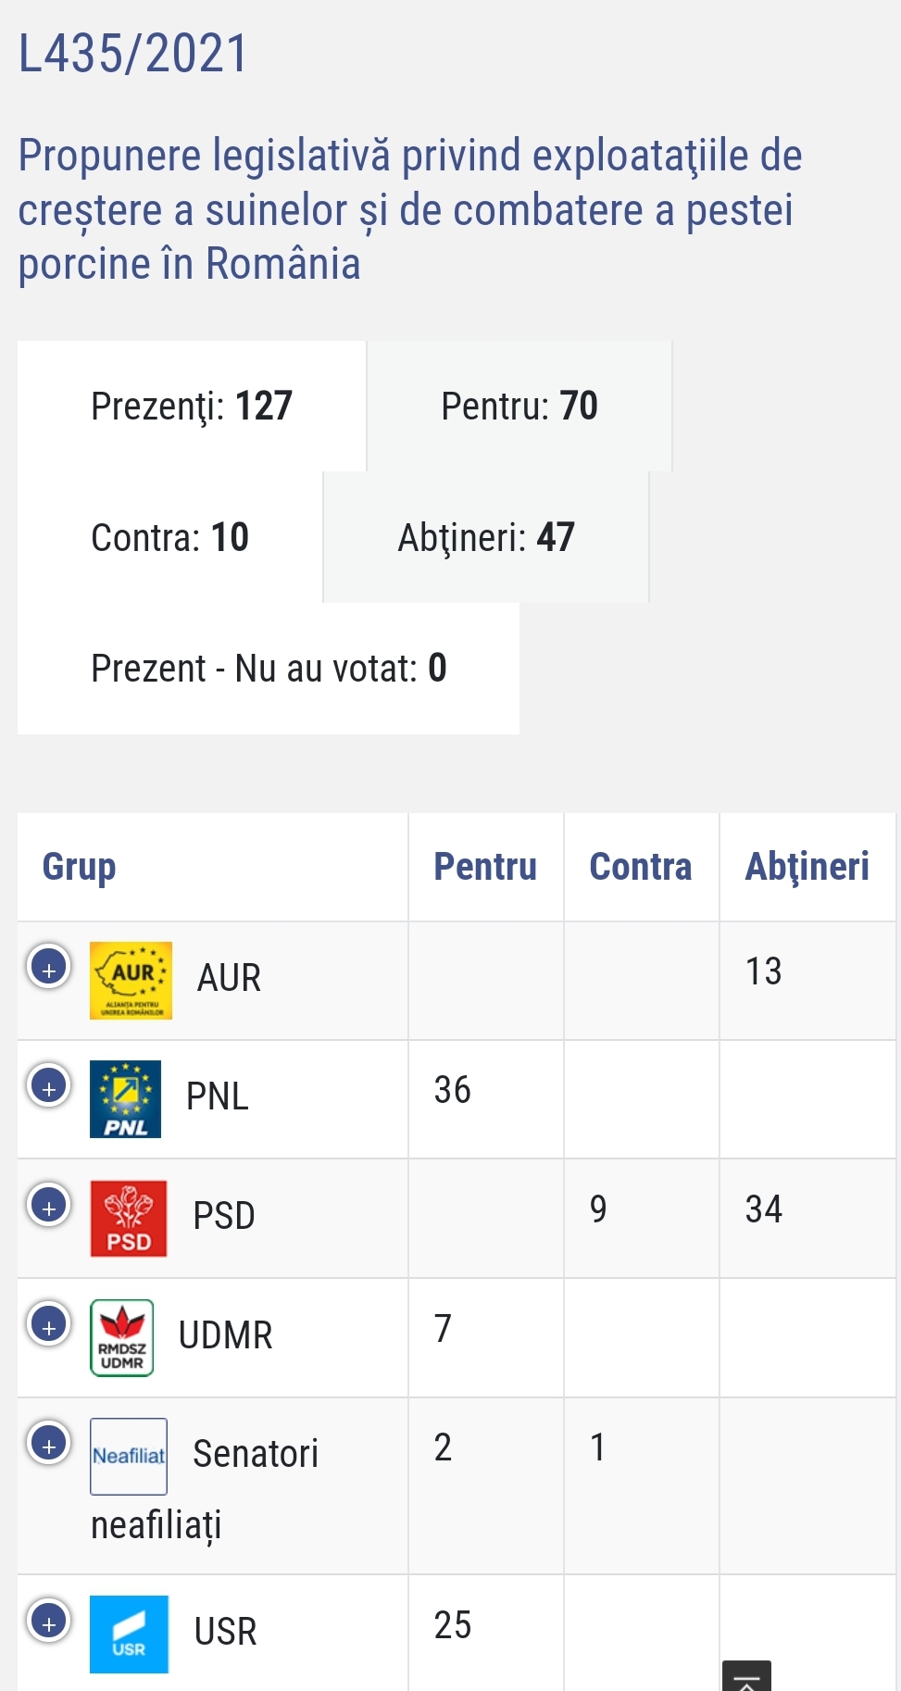This screenshot has width=901, height=1691.
Task: Expand the USR group row
Action: pos(49,1622)
